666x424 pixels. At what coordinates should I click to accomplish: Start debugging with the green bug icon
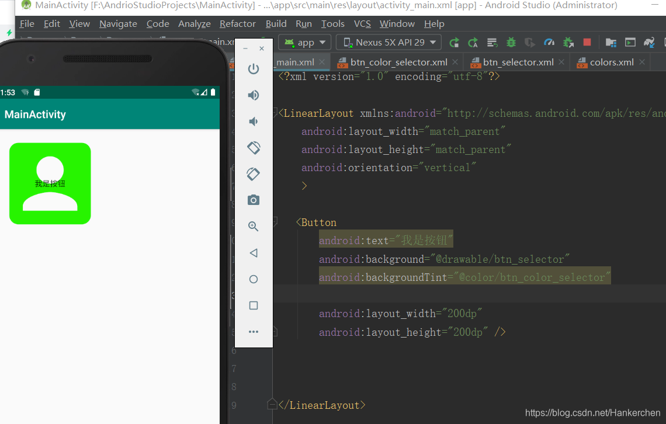click(x=511, y=43)
